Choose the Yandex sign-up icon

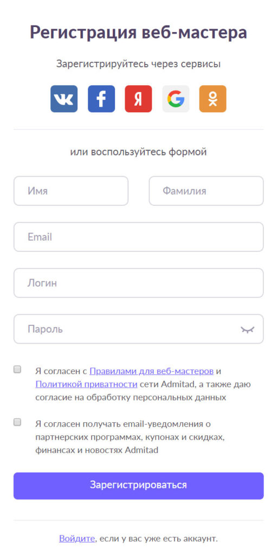click(x=138, y=99)
